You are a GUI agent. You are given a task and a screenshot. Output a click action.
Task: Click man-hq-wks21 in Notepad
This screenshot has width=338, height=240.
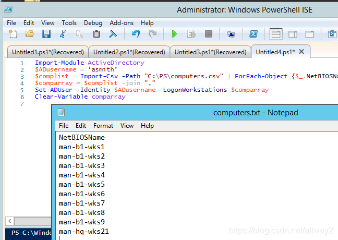click(x=84, y=231)
